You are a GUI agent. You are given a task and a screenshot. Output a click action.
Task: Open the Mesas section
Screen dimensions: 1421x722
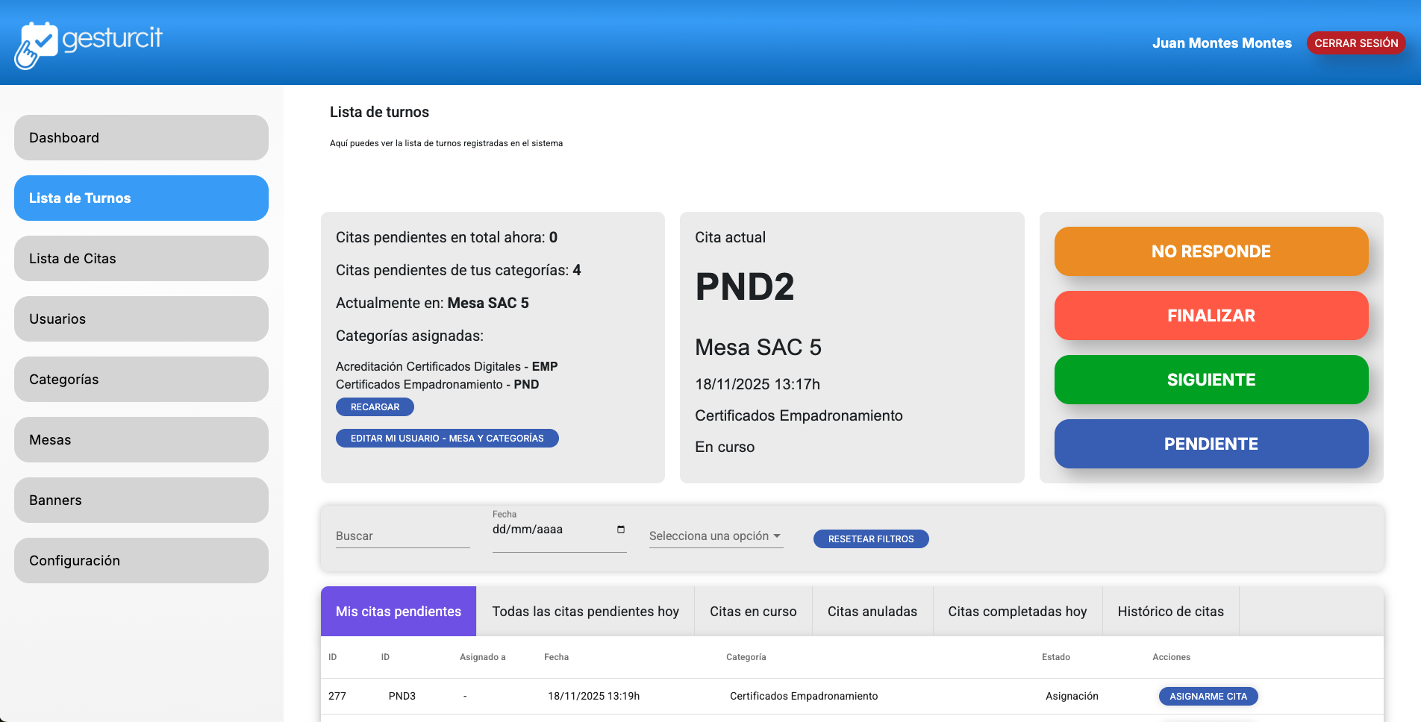(140, 439)
